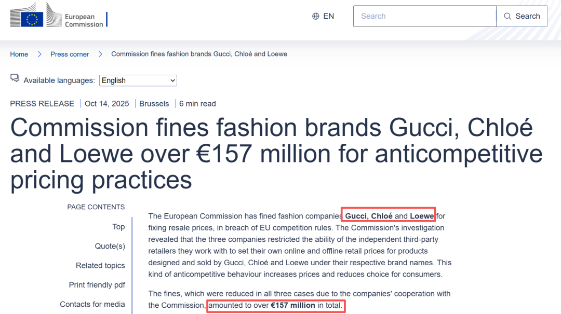Click the speech bubble languages icon
The height and width of the screenshot is (314, 561).
click(x=15, y=78)
